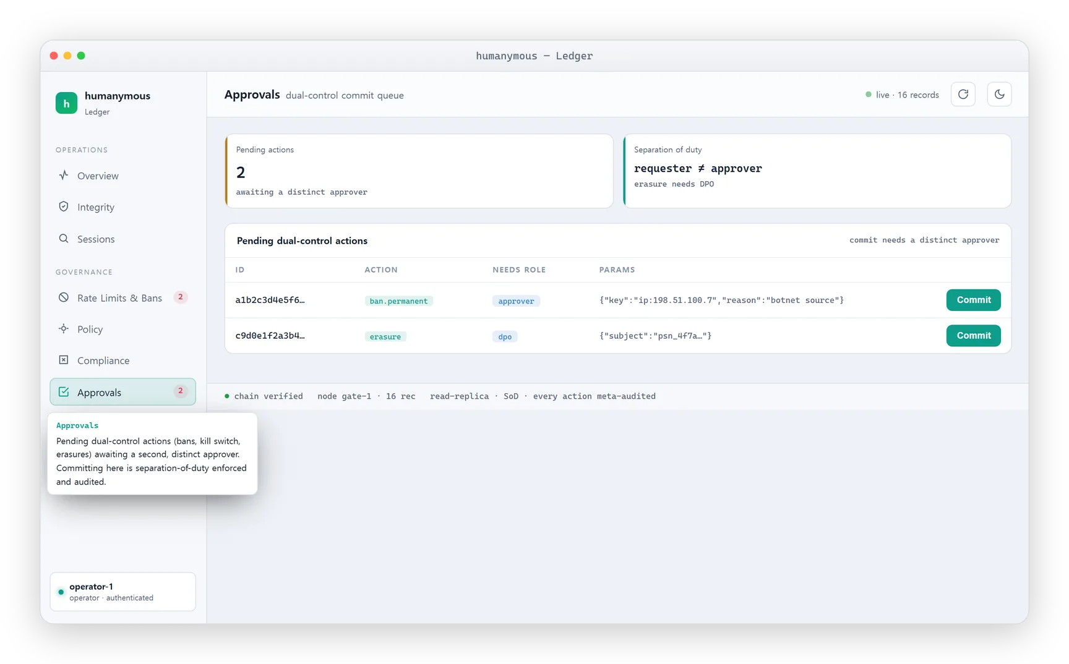Screen dimensions: 1069x664
Task: Click the green live status dot
Action: pos(869,95)
